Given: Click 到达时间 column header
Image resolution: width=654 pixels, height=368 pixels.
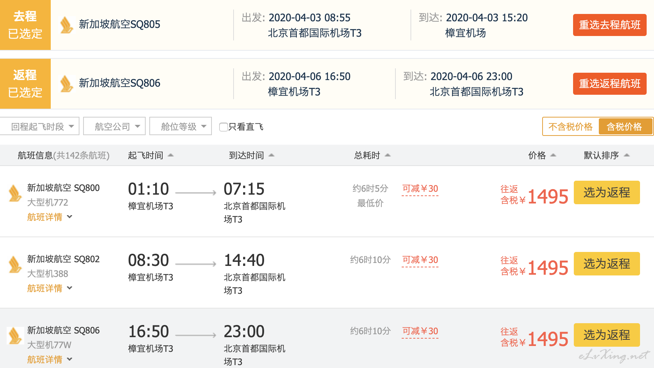Looking at the screenshot, I should pyautogui.click(x=246, y=155).
